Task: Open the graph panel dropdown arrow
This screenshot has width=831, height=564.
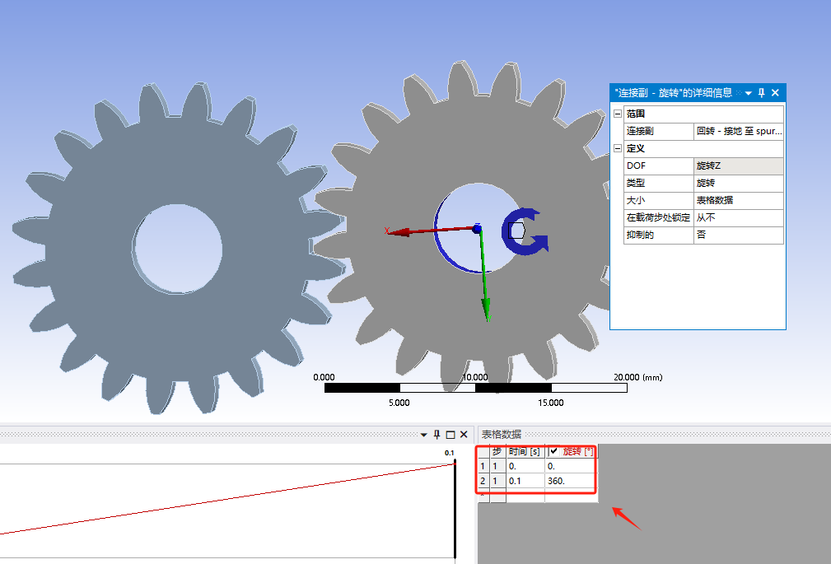Action: (424, 435)
